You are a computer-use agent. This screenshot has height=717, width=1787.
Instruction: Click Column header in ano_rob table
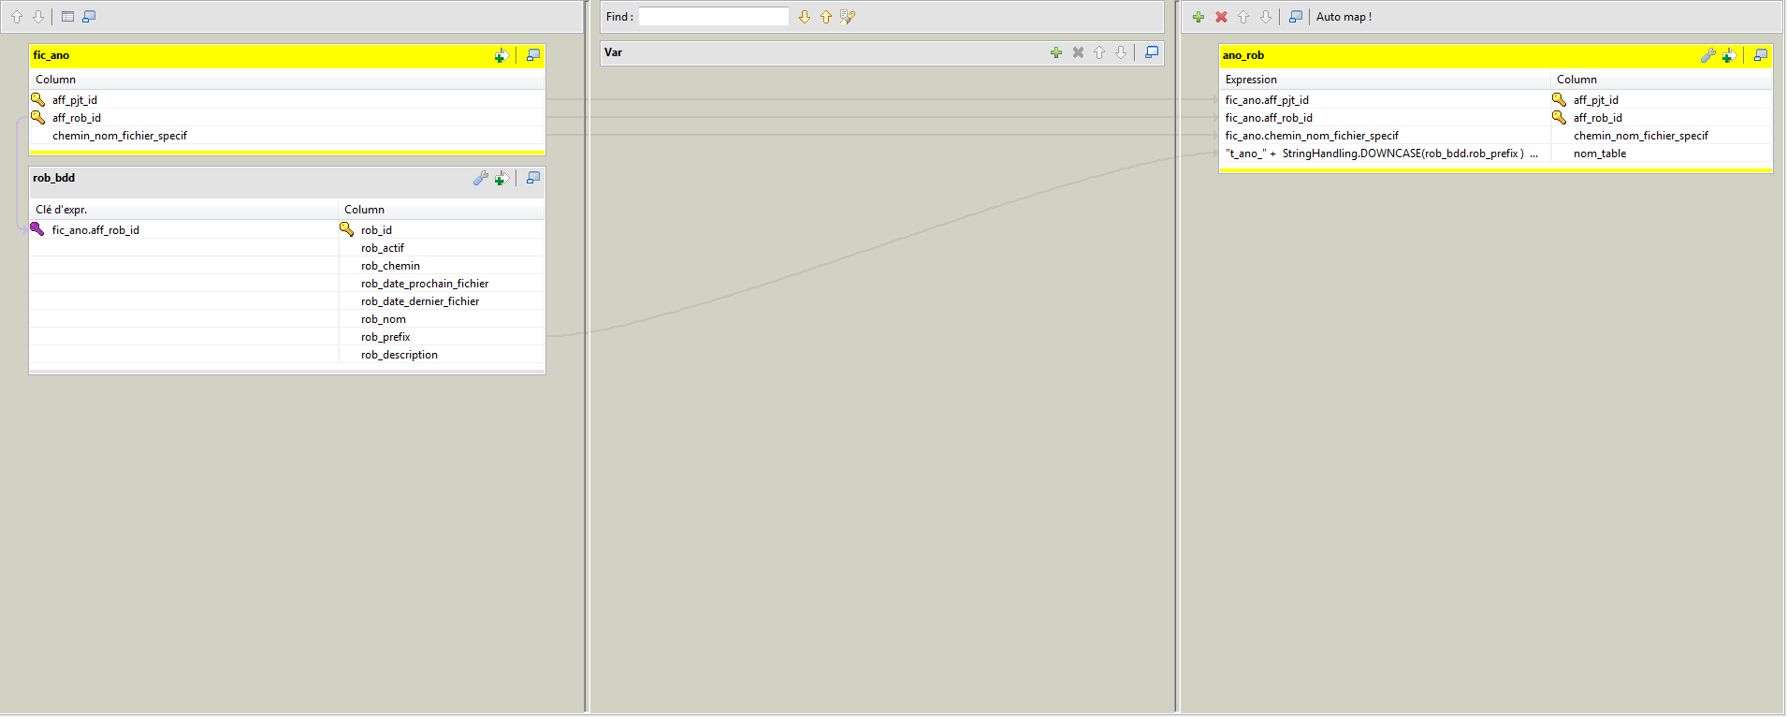1662,80
